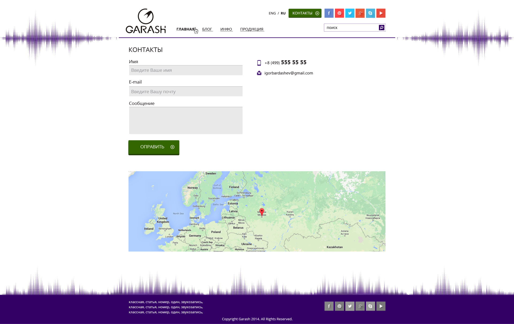Open the Google Plus icon in header
Image resolution: width=514 pixels, height=324 pixels.
pyautogui.click(x=360, y=13)
